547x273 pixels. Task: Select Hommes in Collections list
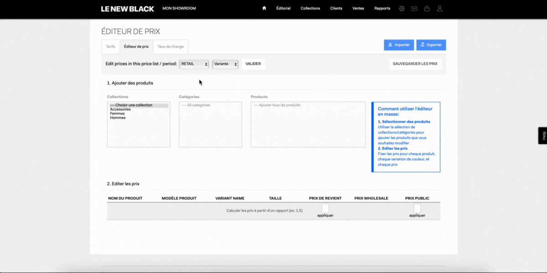139,117
